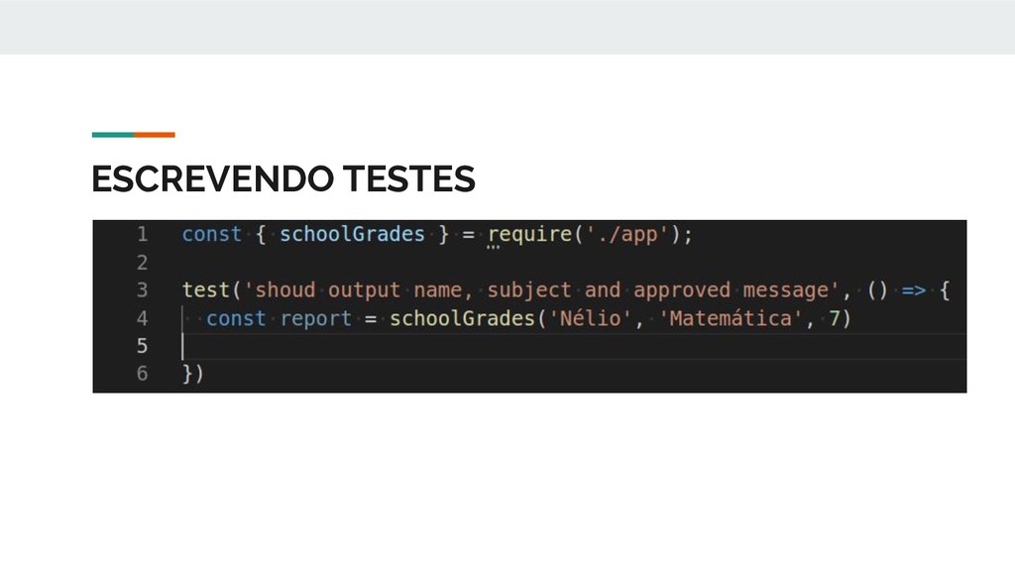
Task: Click line number 5 in gutter
Action: coord(143,346)
